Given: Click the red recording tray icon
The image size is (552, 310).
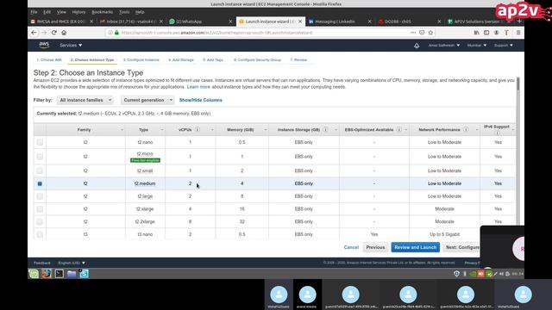Looking at the screenshot, I should pos(480,274).
